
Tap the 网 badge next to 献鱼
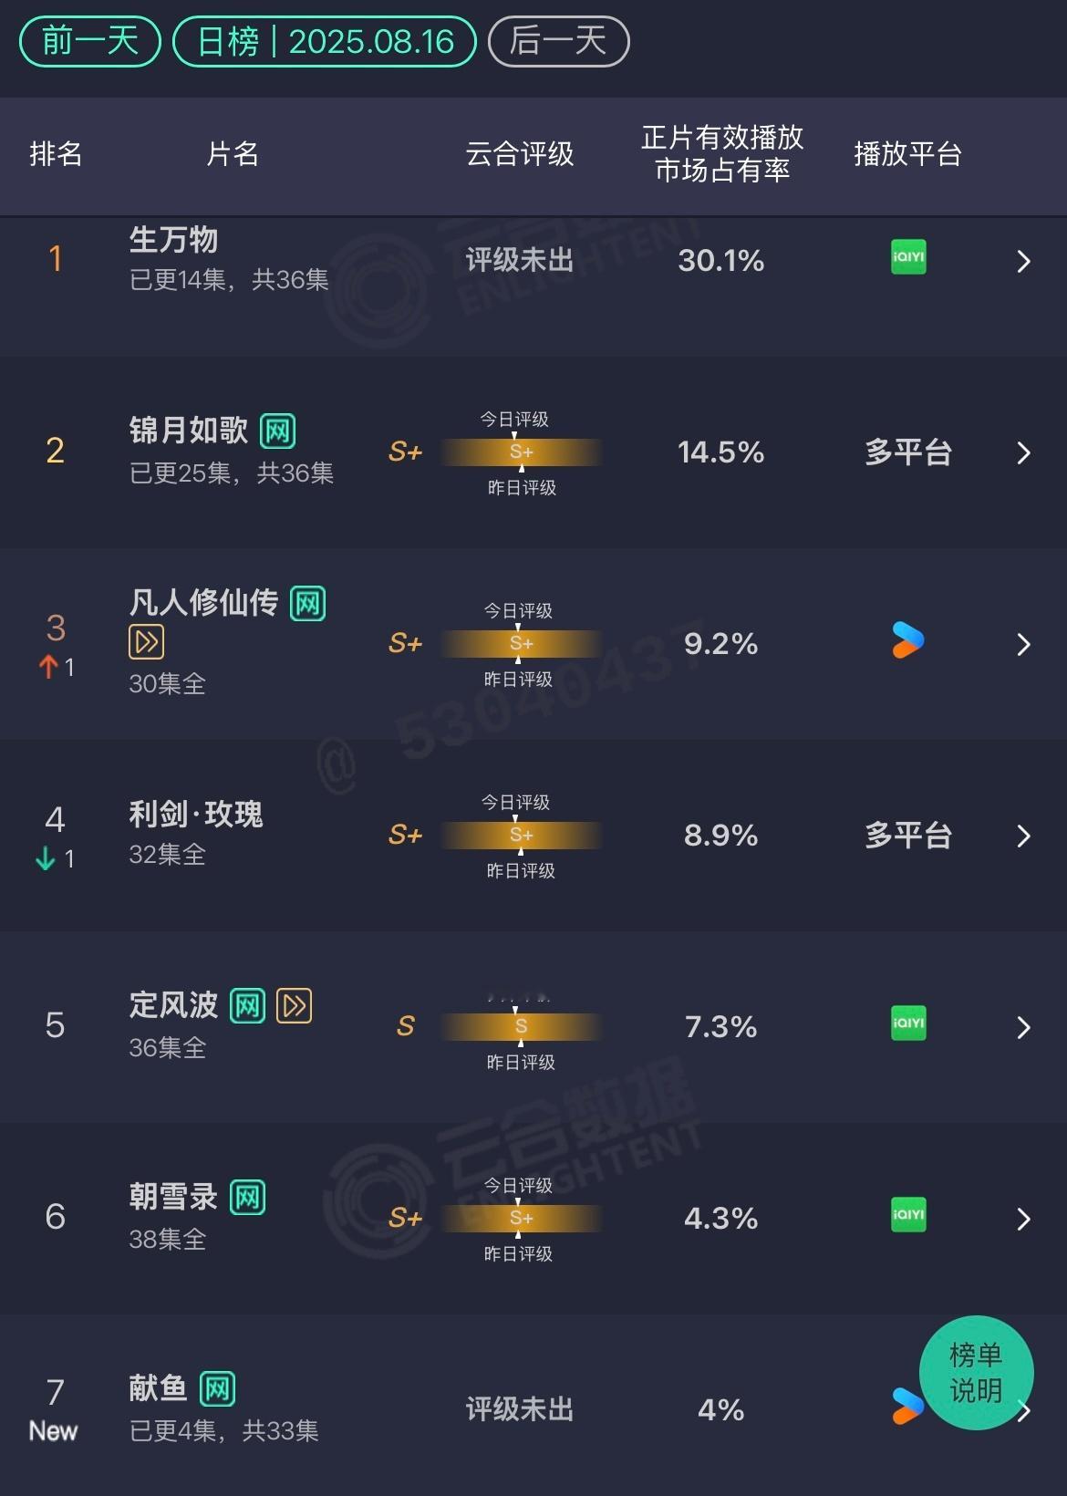pos(217,1389)
